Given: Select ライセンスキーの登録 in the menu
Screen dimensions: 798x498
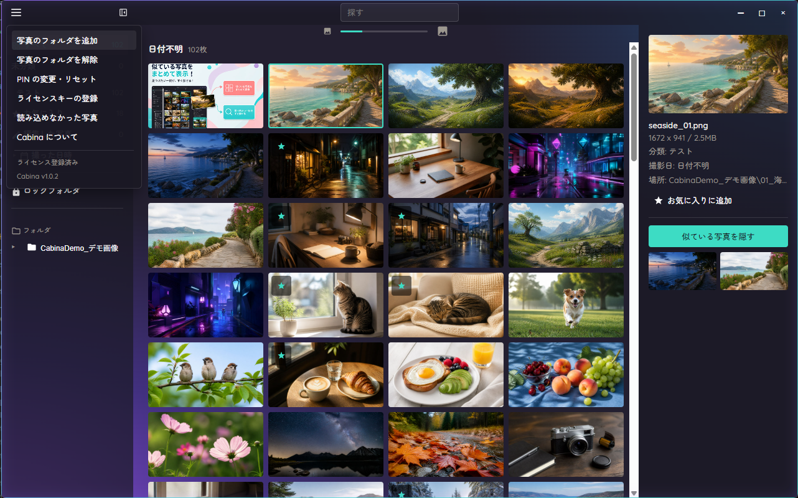Looking at the screenshot, I should click(x=74, y=98).
